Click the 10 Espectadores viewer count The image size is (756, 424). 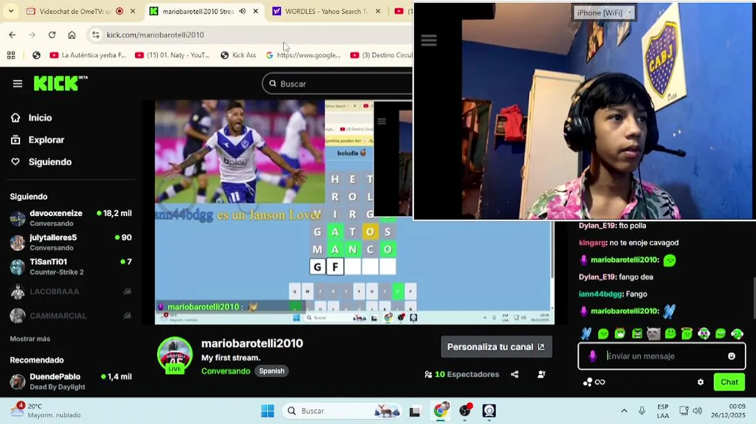tap(462, 374)
